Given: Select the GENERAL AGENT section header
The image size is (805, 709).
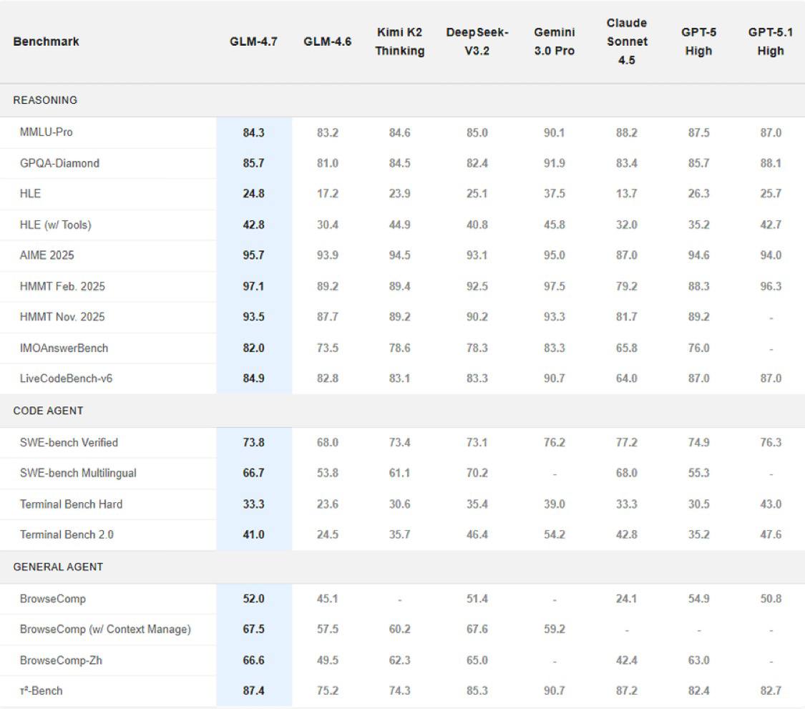Looking at the screenshot, I should [58, 567].
